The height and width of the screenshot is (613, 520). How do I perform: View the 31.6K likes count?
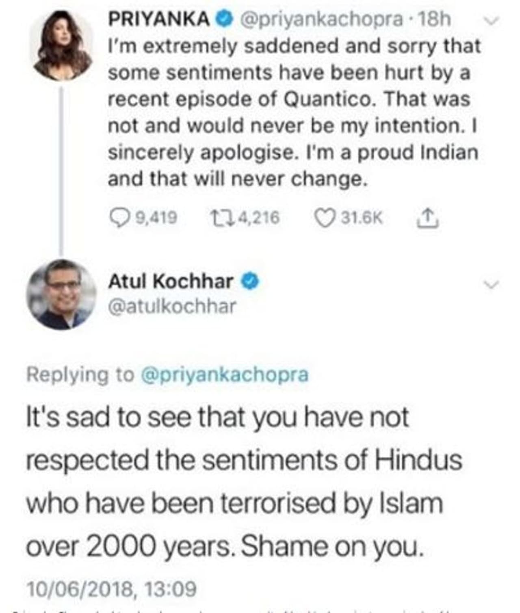click(361, 218)
